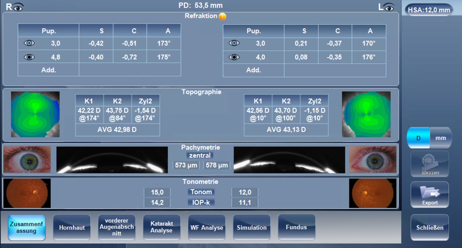Click the zentral pachymetry label
This screenshot has width=462, height=248.
(200, 155)
